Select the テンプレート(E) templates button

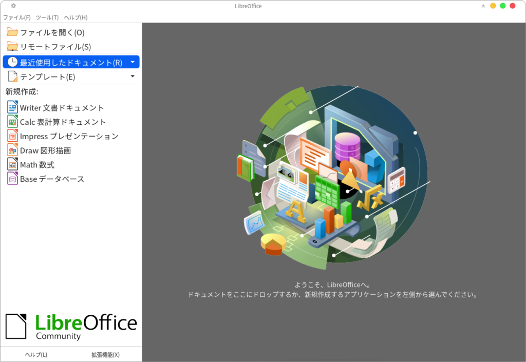point(47,77)
